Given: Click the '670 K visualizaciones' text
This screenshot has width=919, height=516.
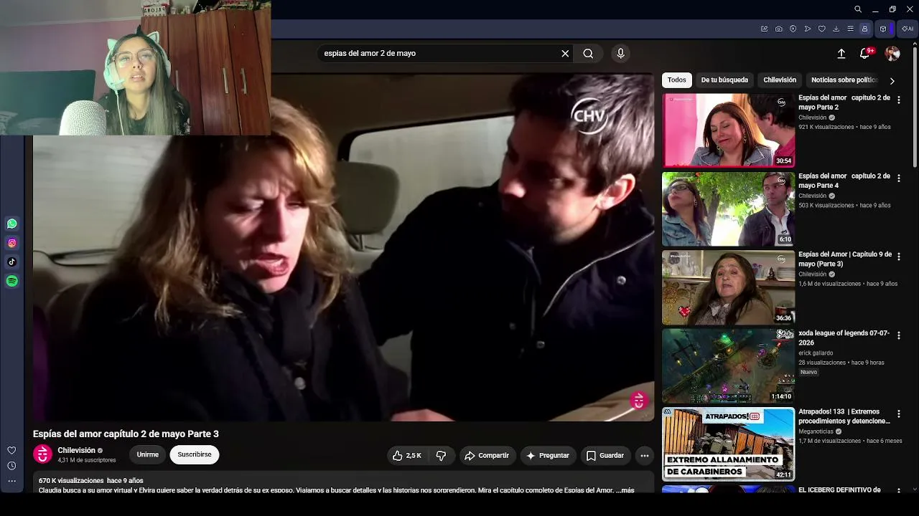Looking at the screenshot, I should (x=71, y=481).
